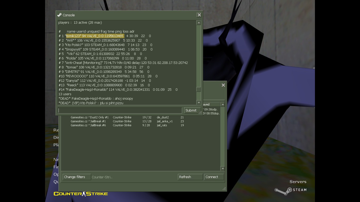This screenshot has width=360, height=202.
Task: Click the "players : 13 active (28 max)" line
Action: click(x=80, y=22)
